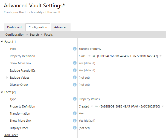Expand the Exclude Values node
The height and width of the screenshot is (138, 166).
(7, 78)
